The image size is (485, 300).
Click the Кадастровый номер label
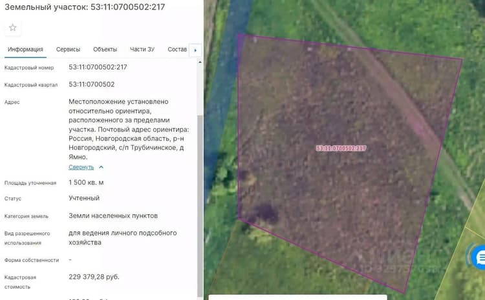[29, 68]
